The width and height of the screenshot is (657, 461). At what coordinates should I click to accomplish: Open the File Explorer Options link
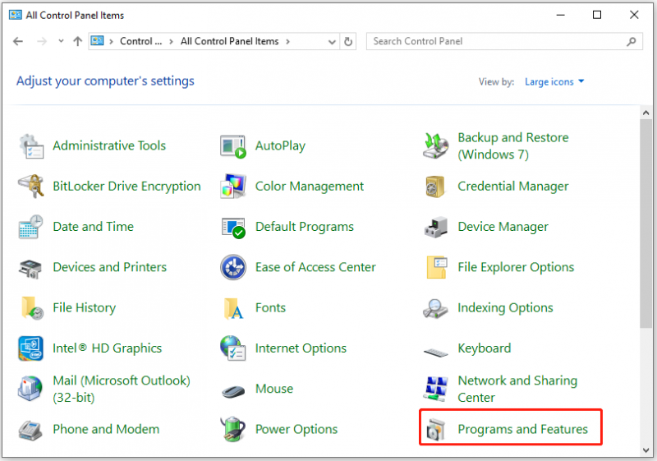[x=516, y=267]
